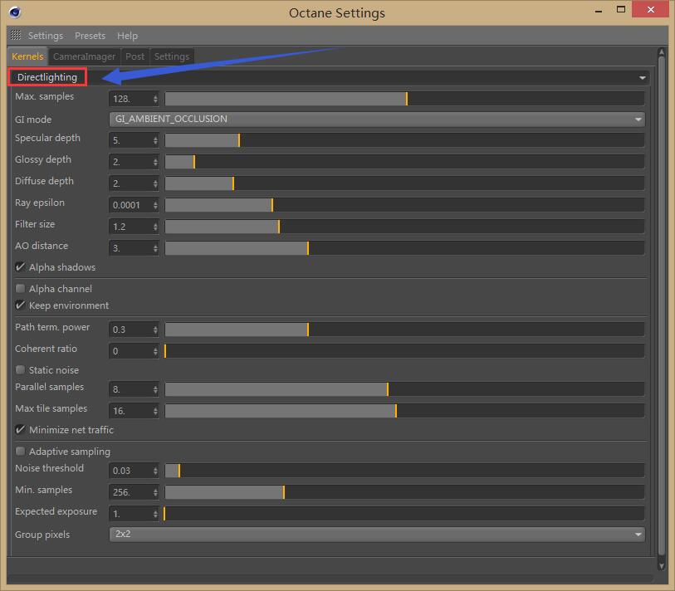
Task: Click the Noise threshold stepper arrows
Action: (x=155, y=471)
